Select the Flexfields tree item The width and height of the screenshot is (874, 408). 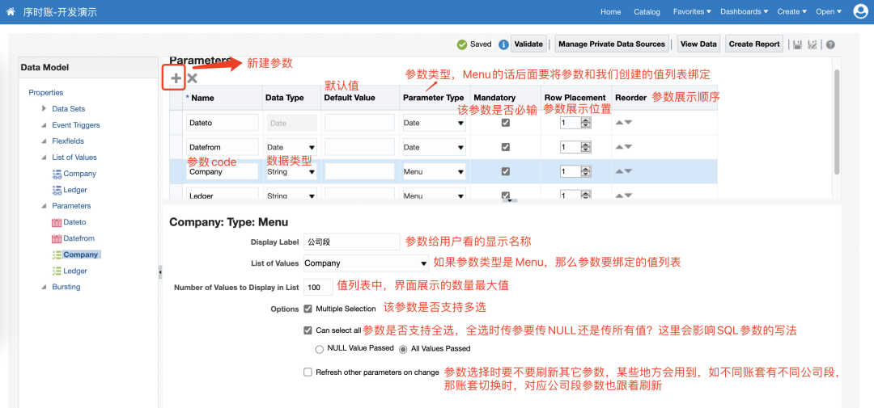(68, 141)
